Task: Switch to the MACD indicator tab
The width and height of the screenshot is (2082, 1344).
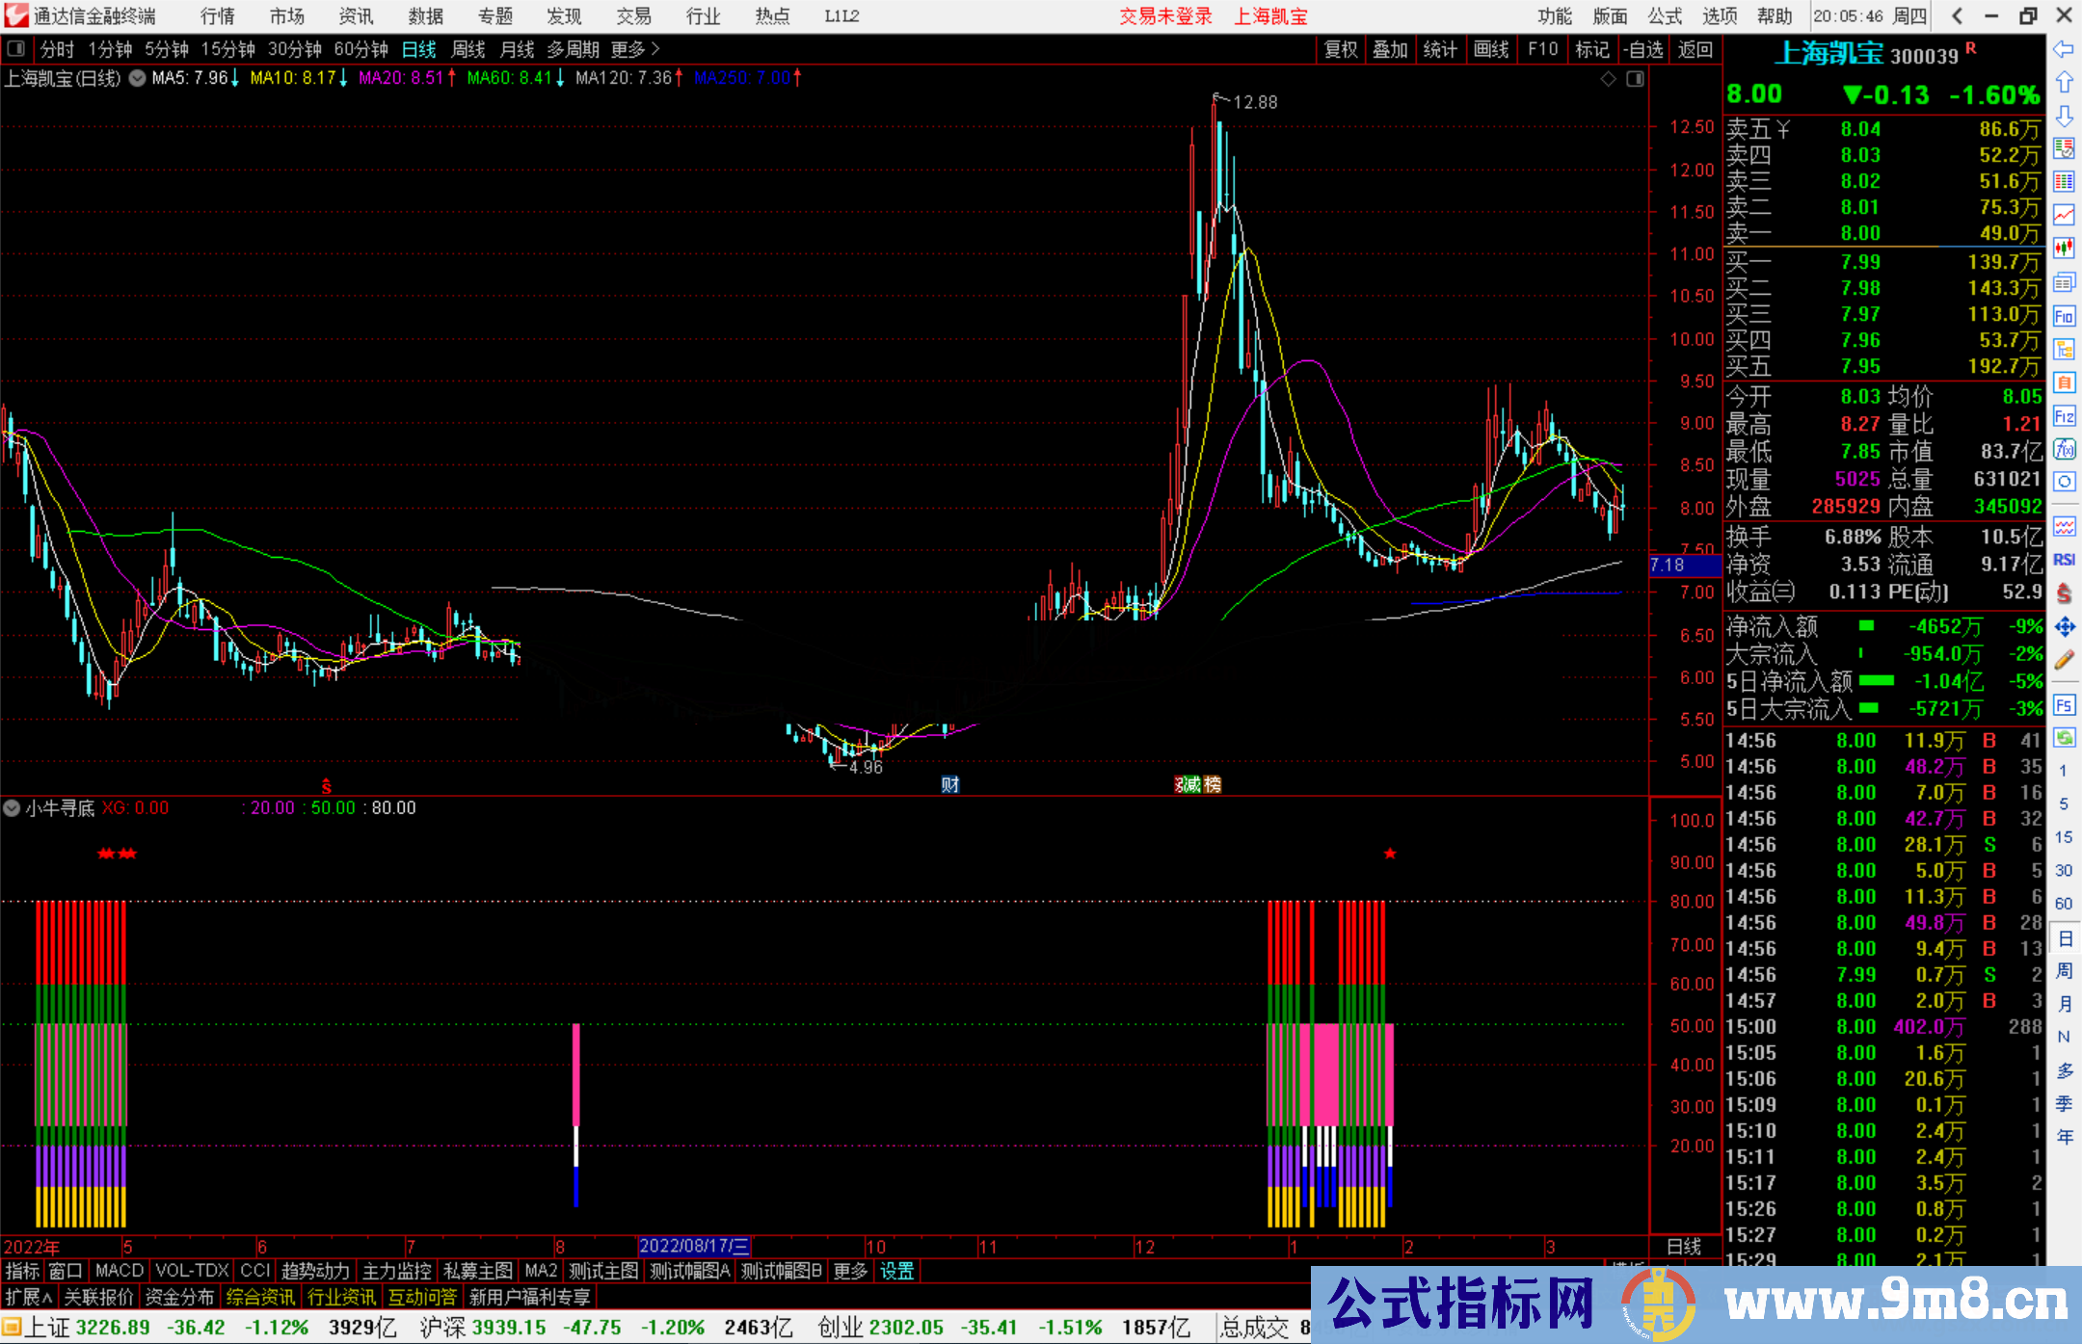Action: (x=119, y=1271)
